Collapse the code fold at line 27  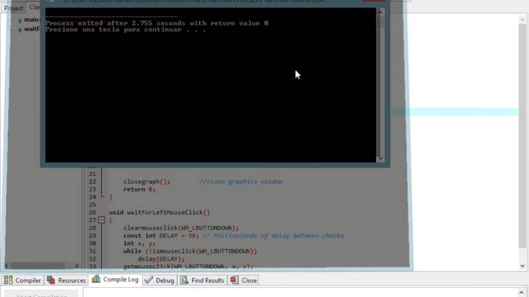[102, 220]
